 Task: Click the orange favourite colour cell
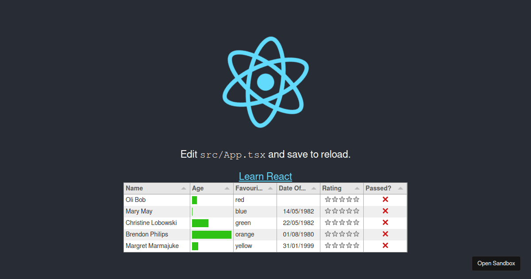pos(255,234)
